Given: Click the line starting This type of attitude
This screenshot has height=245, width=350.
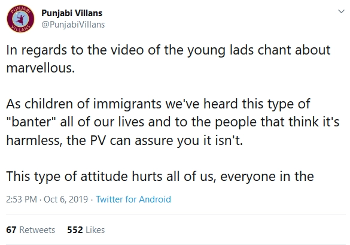Looking at the screenshot, I should pos(160,177).
